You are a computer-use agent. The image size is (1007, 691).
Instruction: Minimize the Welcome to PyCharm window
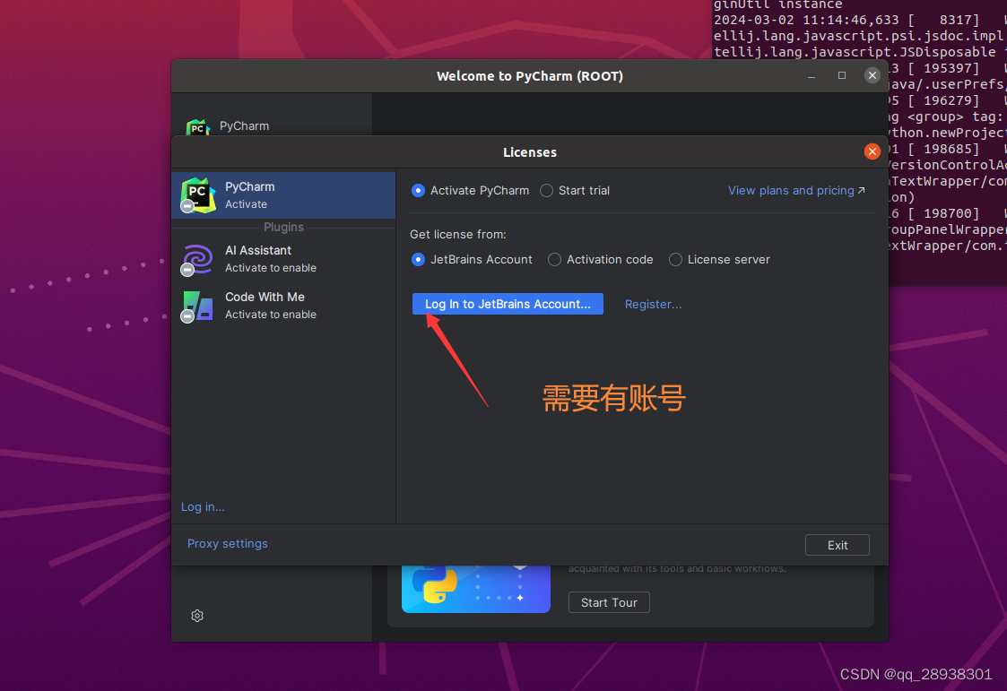pos(812,75)
